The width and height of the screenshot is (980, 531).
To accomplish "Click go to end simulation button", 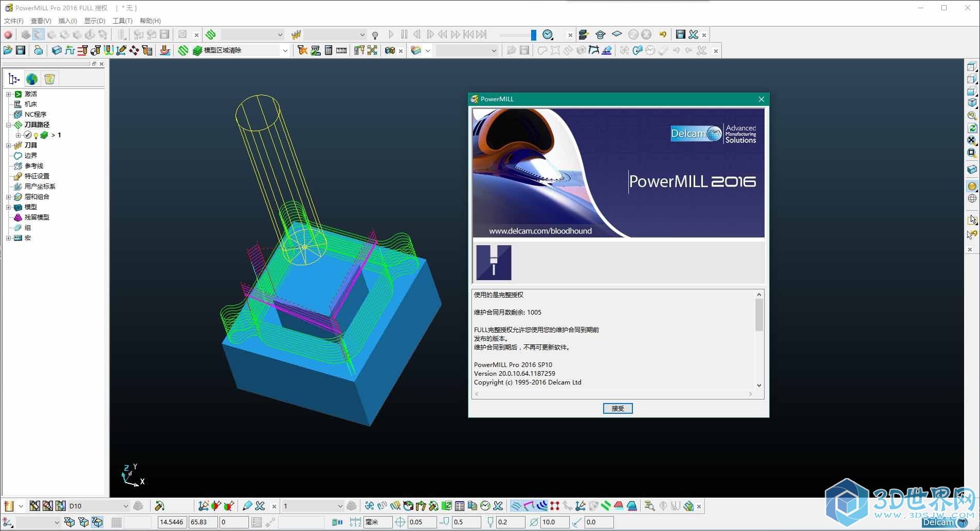I will tap(481, 35).
